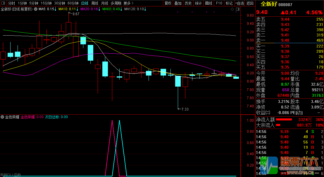Click the 叠加 overlay button
Screen dimensions: 324x177
click(178, 3)
